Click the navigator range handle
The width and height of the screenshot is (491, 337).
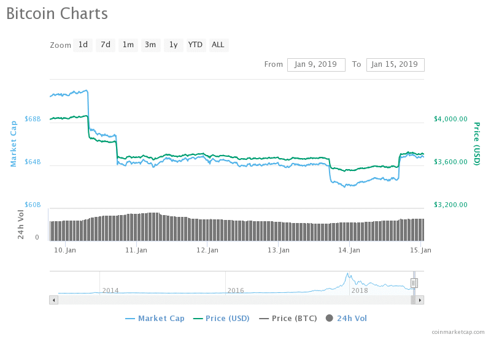point(414,283)
